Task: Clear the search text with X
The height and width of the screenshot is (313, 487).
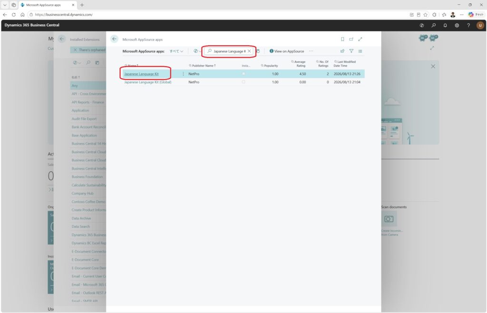Action: click(249, 51)
